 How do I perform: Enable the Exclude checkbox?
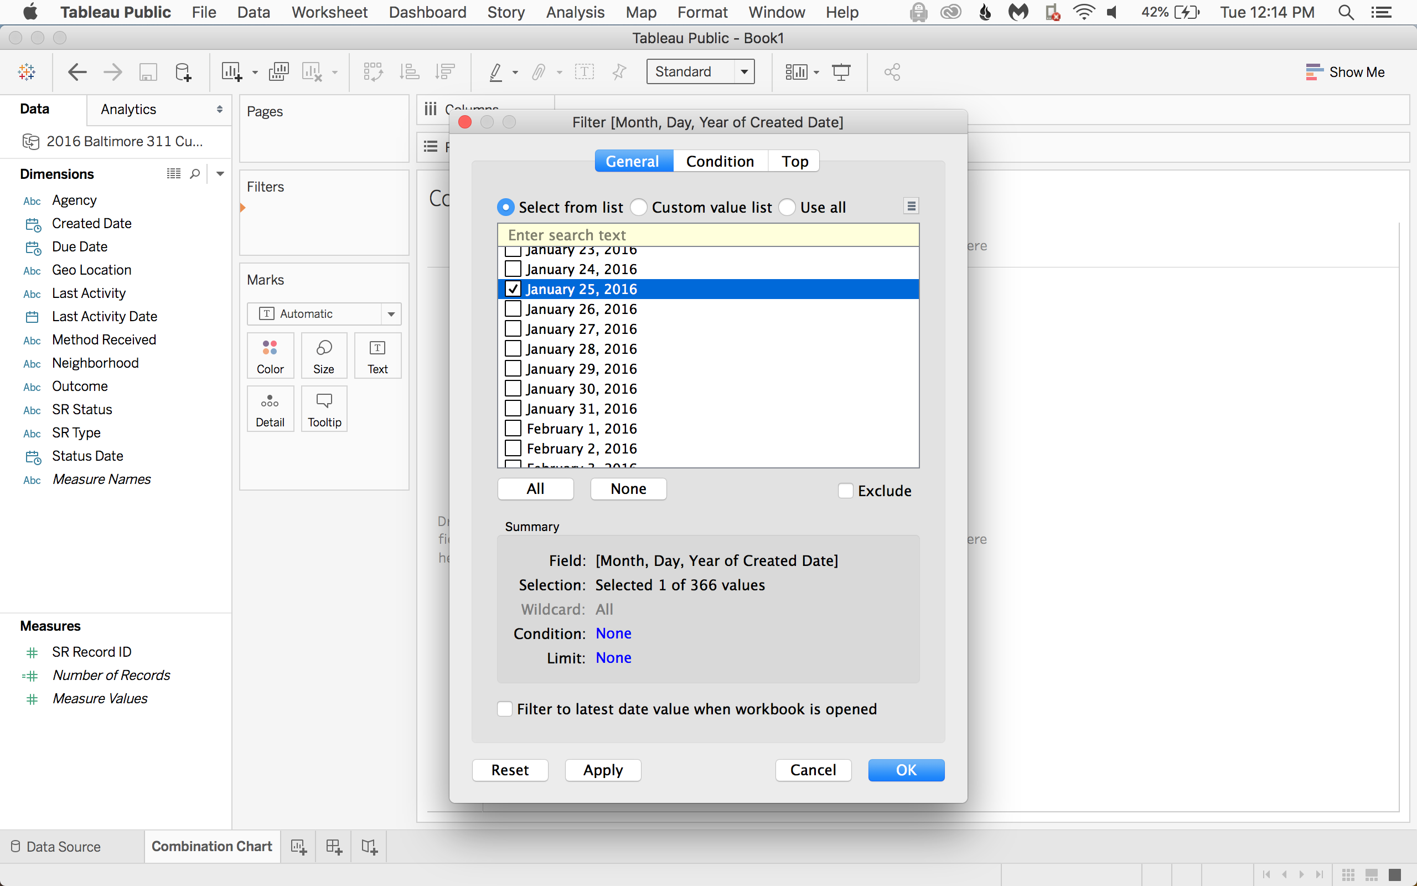[846, 491]
